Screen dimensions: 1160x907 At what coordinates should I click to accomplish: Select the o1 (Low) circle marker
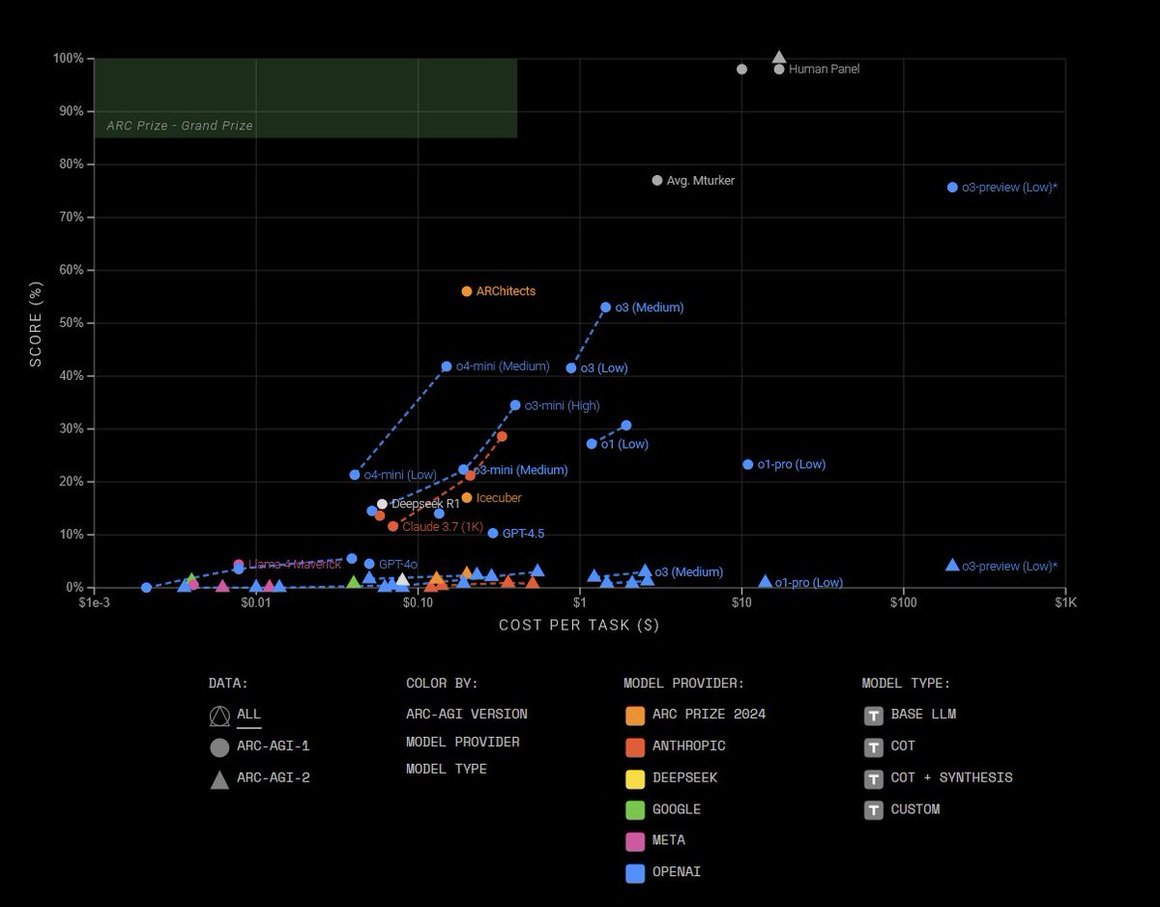coord(592,444)
